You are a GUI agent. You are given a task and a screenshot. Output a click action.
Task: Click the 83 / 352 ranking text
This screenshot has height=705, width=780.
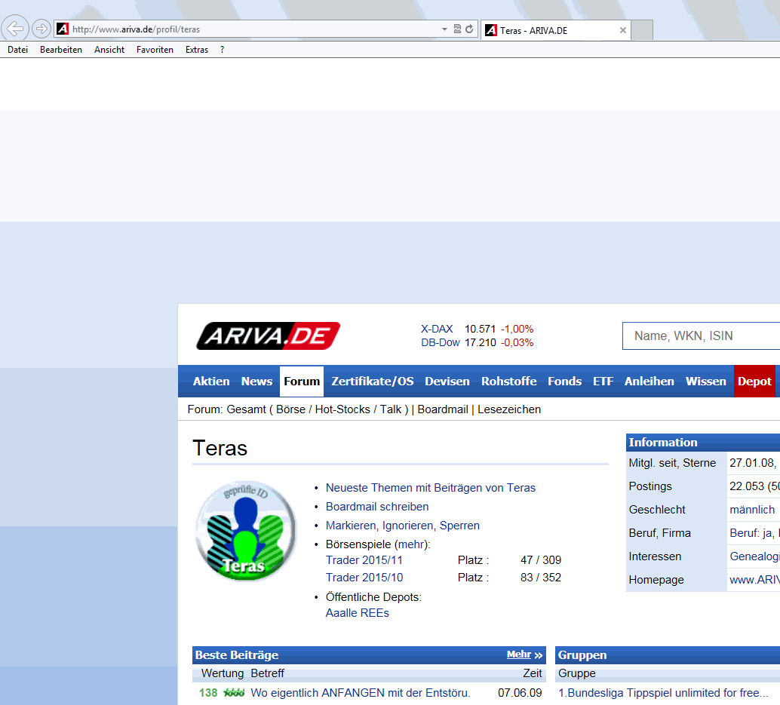pos(541,578)
